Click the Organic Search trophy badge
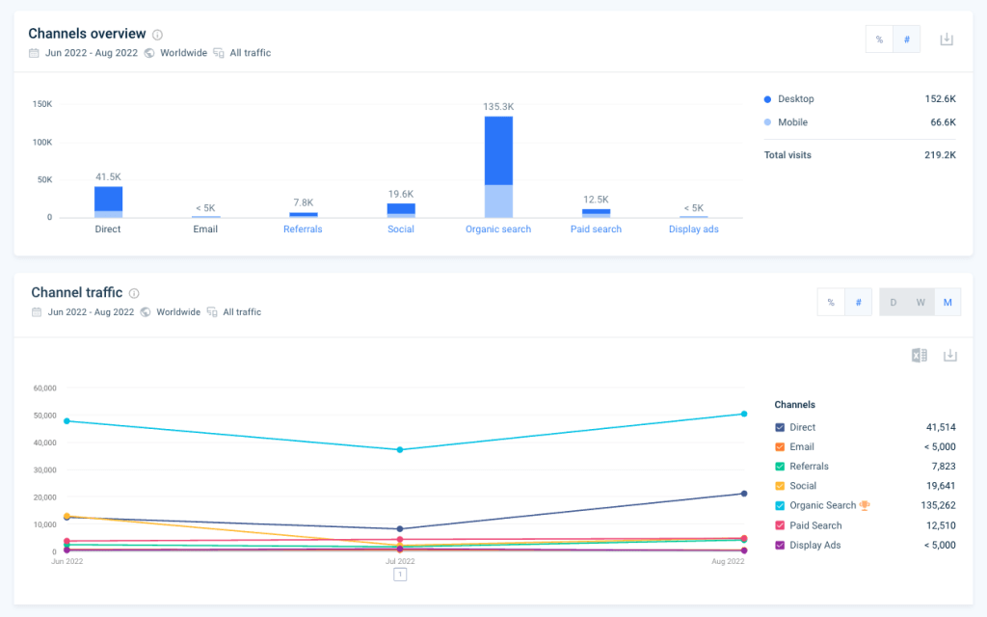 864,505
